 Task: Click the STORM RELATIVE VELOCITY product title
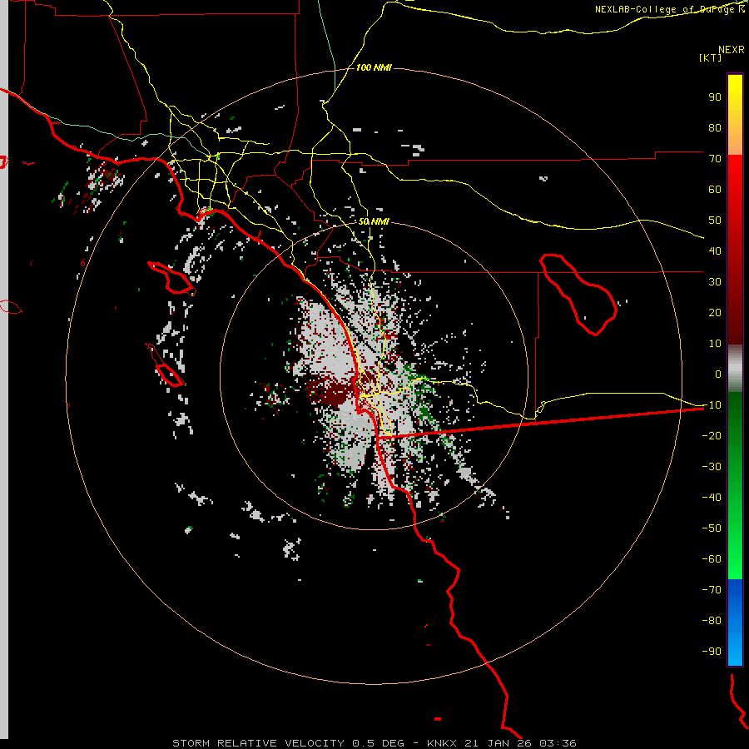(258, 743)
